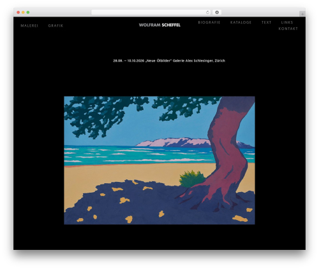
Task: Open the Links page
Action: coord(287,22)
